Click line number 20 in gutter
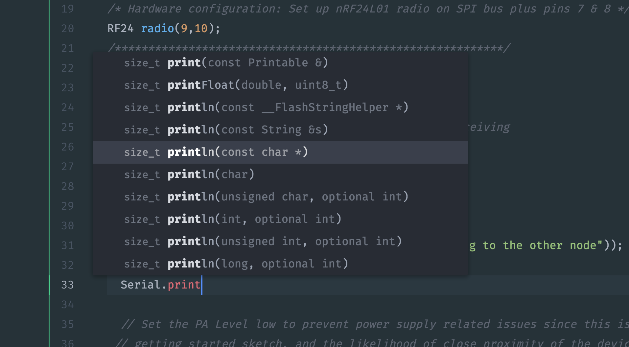Image resolution: width=629 pixels, height=347 pixels. click(x=67, y=29)
